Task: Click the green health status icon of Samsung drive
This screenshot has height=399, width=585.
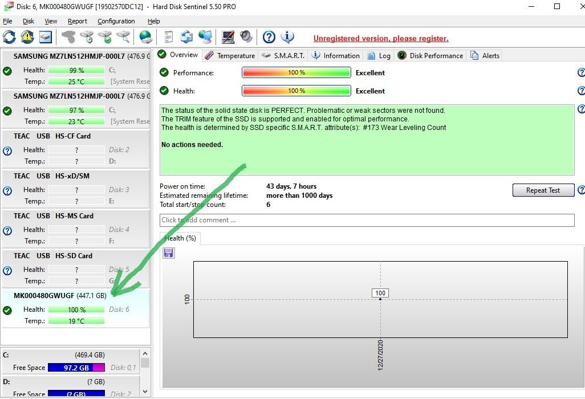Action: [x=7, y=71]
